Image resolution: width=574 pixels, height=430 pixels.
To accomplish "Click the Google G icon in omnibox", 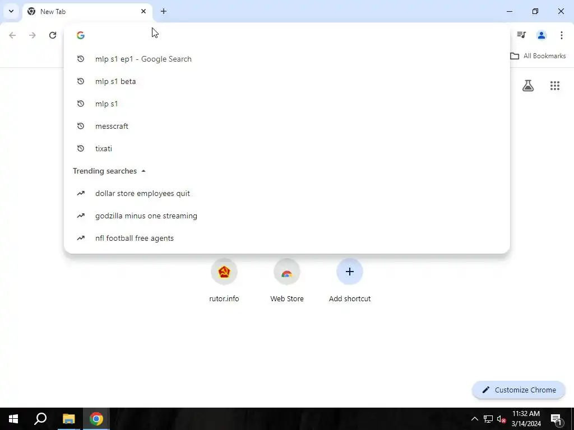I will (81, 35).
